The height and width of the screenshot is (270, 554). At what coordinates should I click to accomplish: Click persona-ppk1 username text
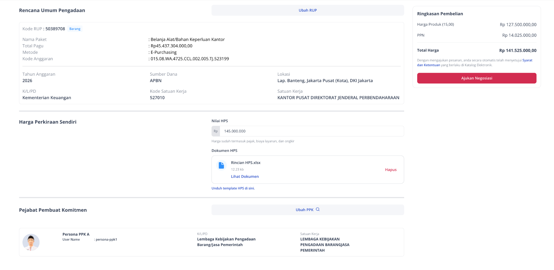click(106, 239)
